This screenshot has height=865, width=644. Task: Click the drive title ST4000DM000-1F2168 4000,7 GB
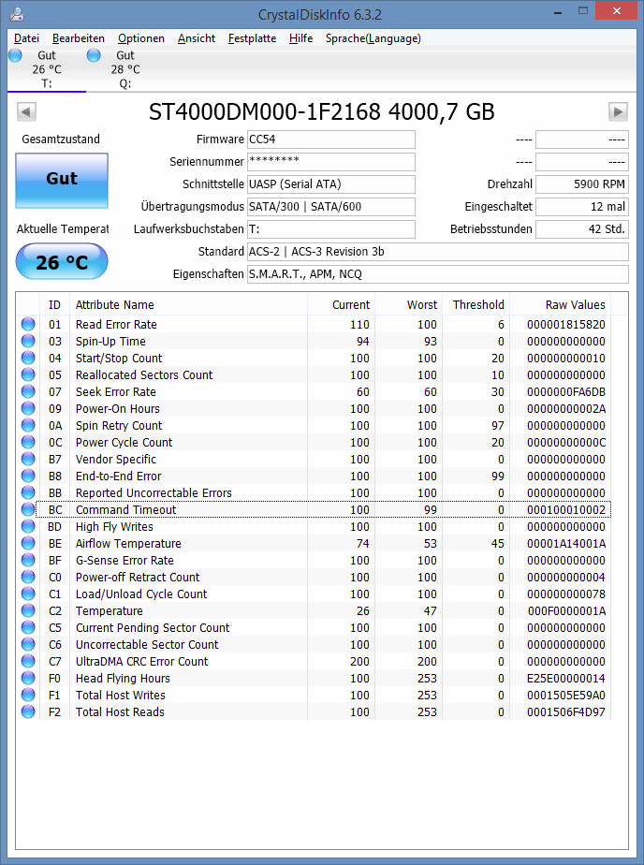point(321,112)
